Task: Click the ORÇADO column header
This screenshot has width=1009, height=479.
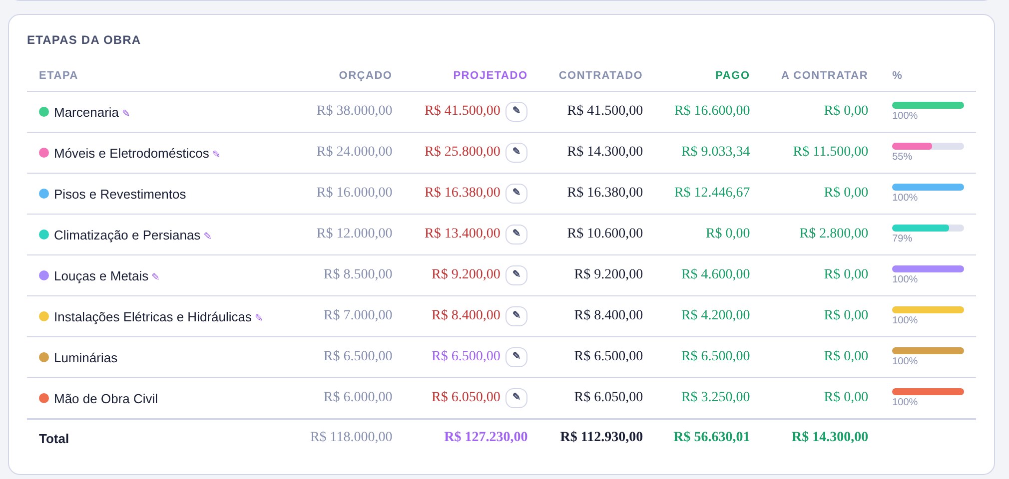Action: 365,75
